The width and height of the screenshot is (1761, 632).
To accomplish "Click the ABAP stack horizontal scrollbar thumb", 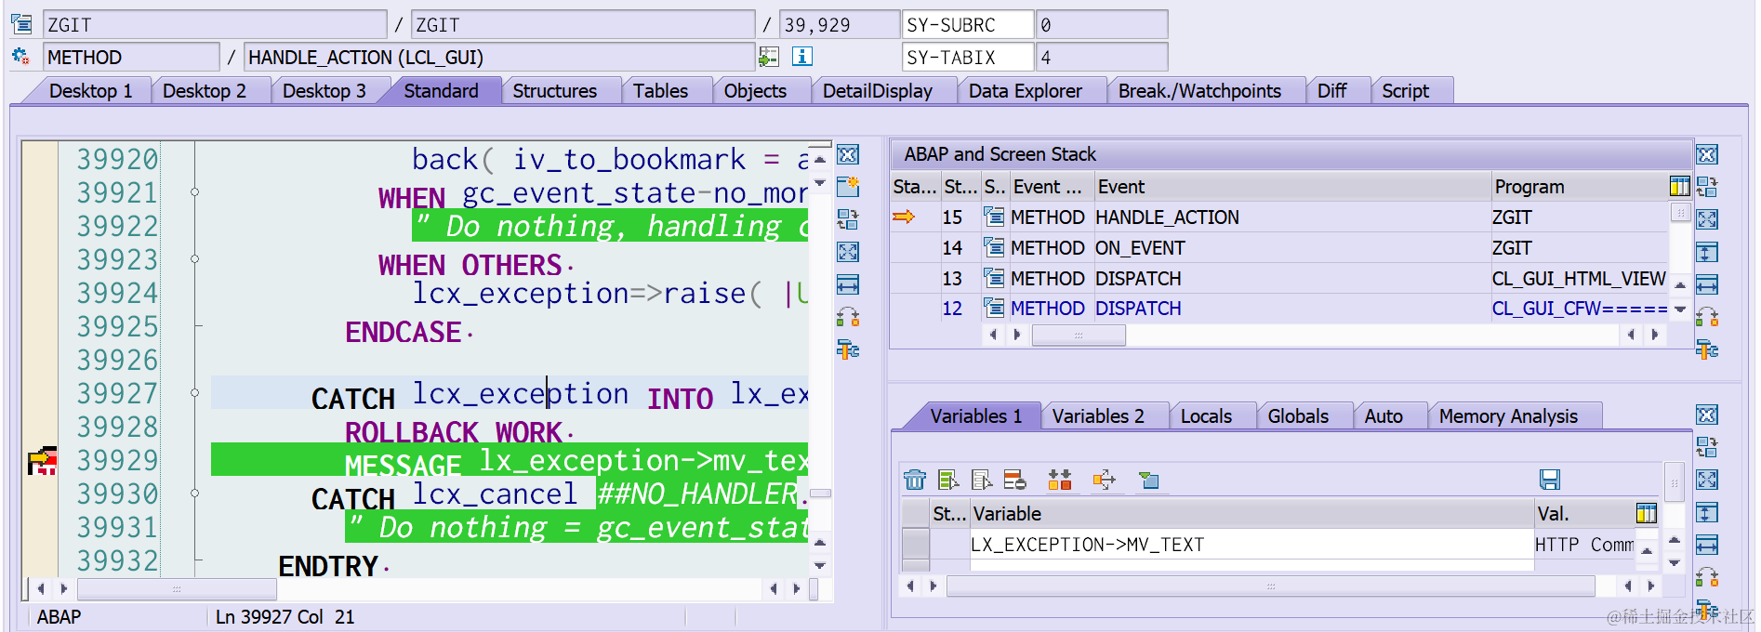I will pos(1079,335).
